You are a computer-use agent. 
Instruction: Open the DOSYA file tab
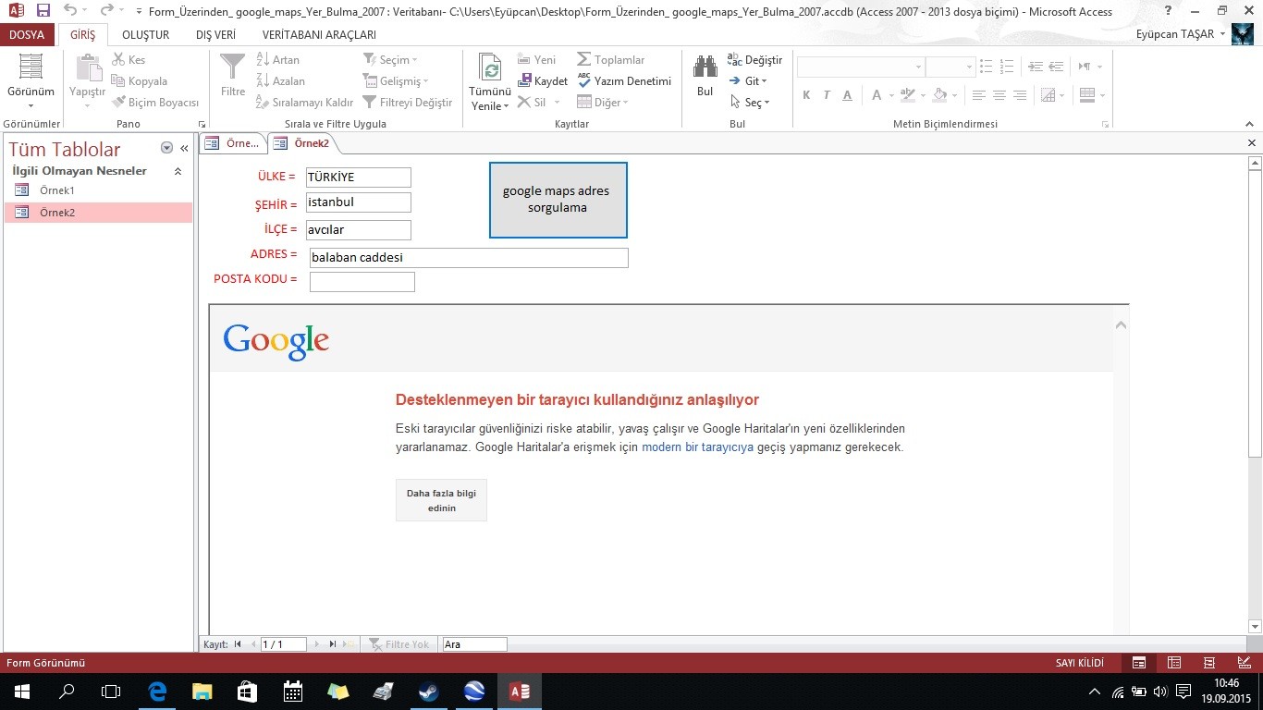(x=27, y=34)
